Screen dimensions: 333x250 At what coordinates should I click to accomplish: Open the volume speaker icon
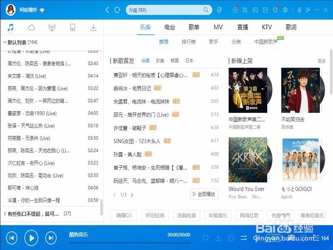click(x=256, y=237)
